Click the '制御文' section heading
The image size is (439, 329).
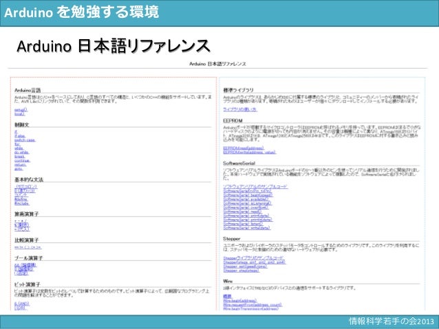(x=22, y=125)
